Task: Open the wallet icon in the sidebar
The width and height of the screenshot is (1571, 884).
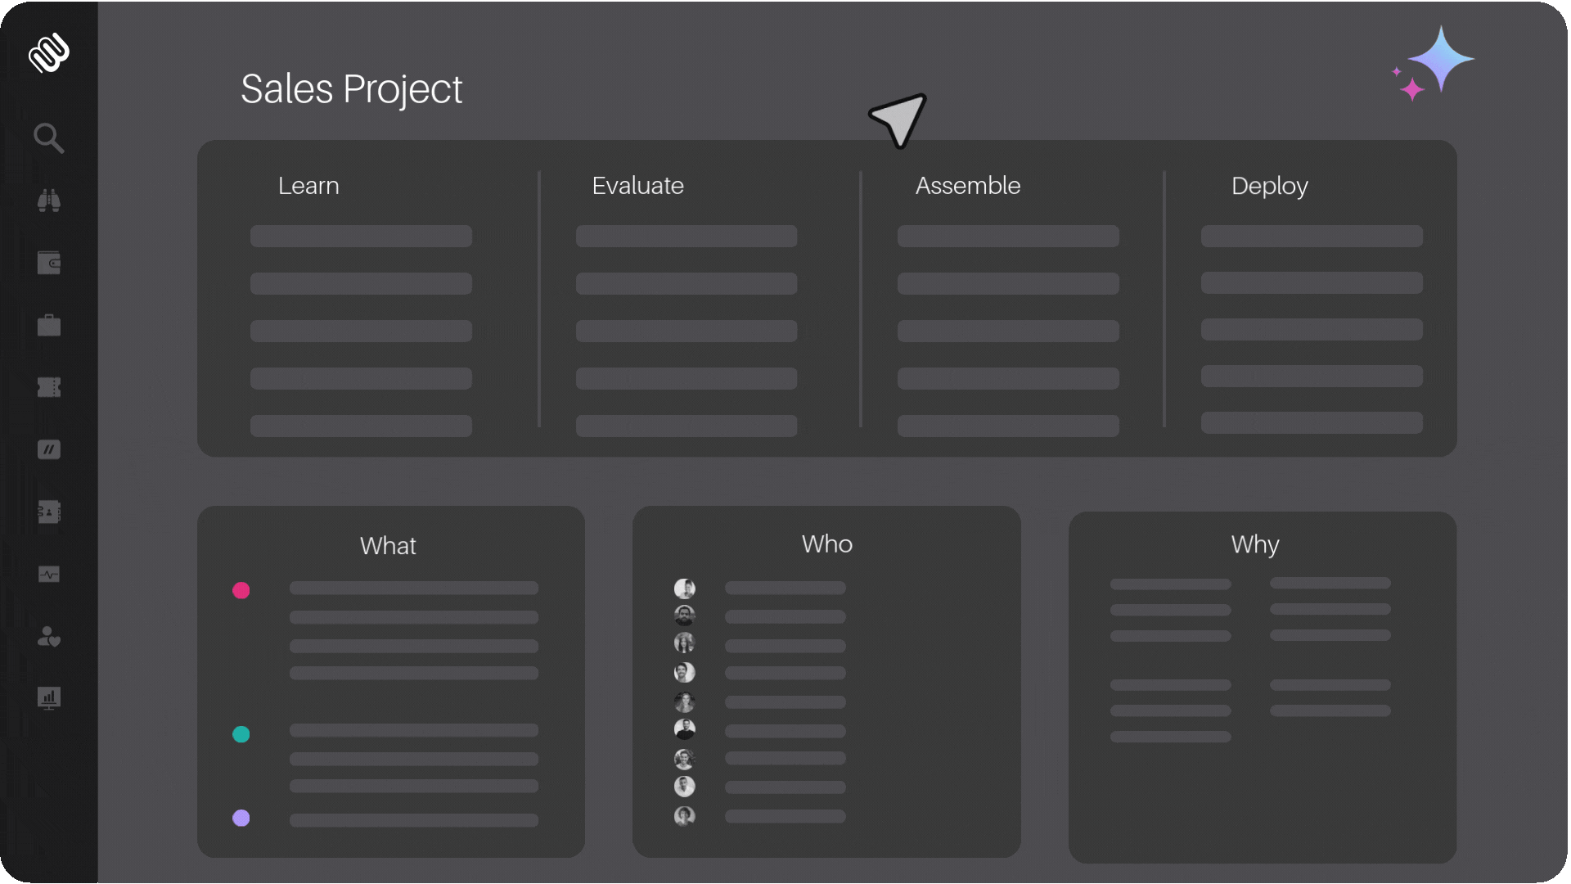Action: [48, 263]
